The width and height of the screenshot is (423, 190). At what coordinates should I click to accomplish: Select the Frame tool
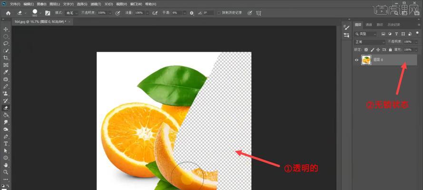[x=6, y=65]
